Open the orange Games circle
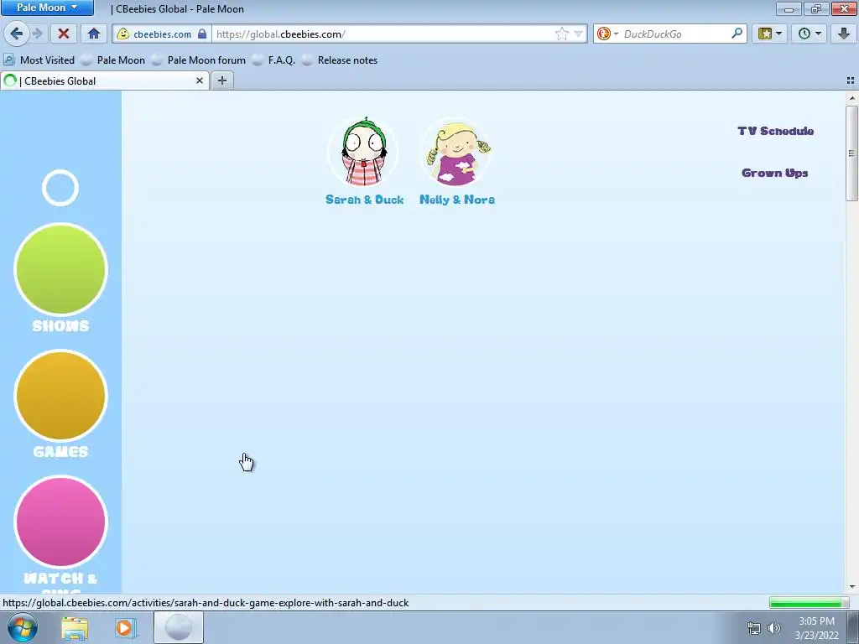The image size is (859, 644). coord(60,396)
